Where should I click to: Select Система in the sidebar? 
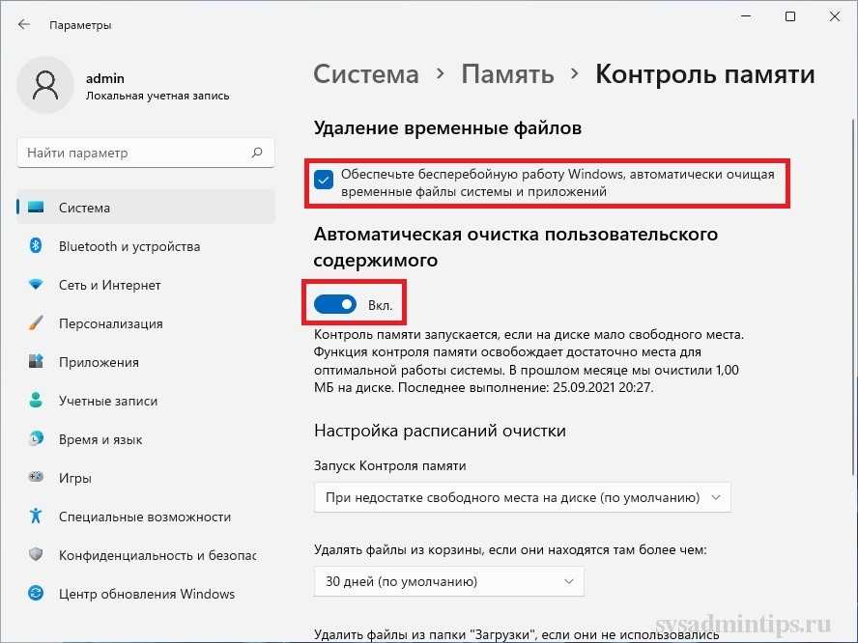coord(84,208)
